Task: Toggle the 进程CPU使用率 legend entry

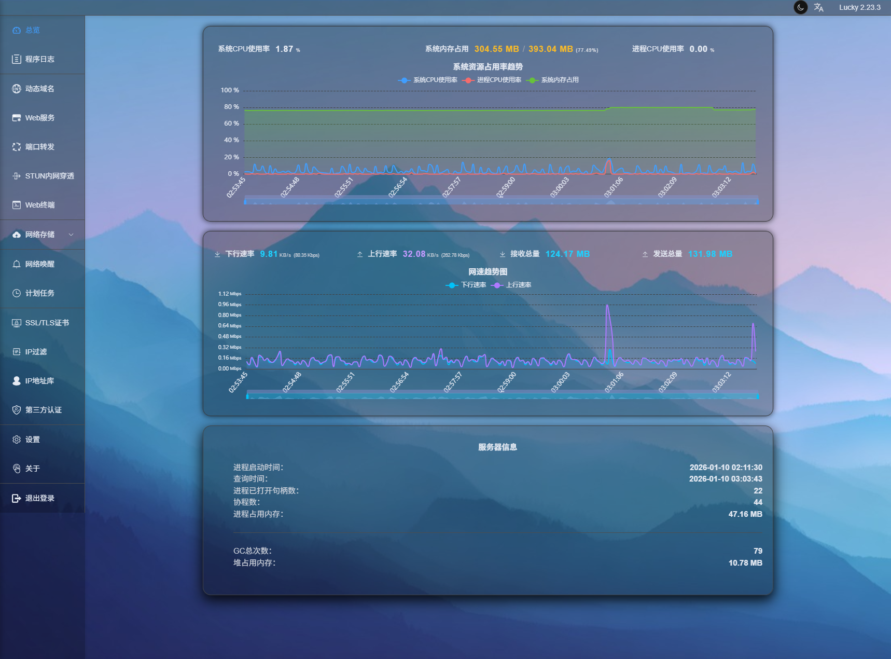Action: tap(496, 80)
